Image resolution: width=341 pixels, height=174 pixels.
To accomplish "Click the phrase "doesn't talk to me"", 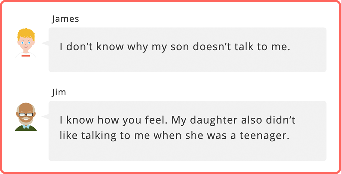I will (x=241, y=47).
